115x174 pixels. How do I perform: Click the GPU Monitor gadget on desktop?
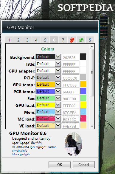(x=104, y=26)
